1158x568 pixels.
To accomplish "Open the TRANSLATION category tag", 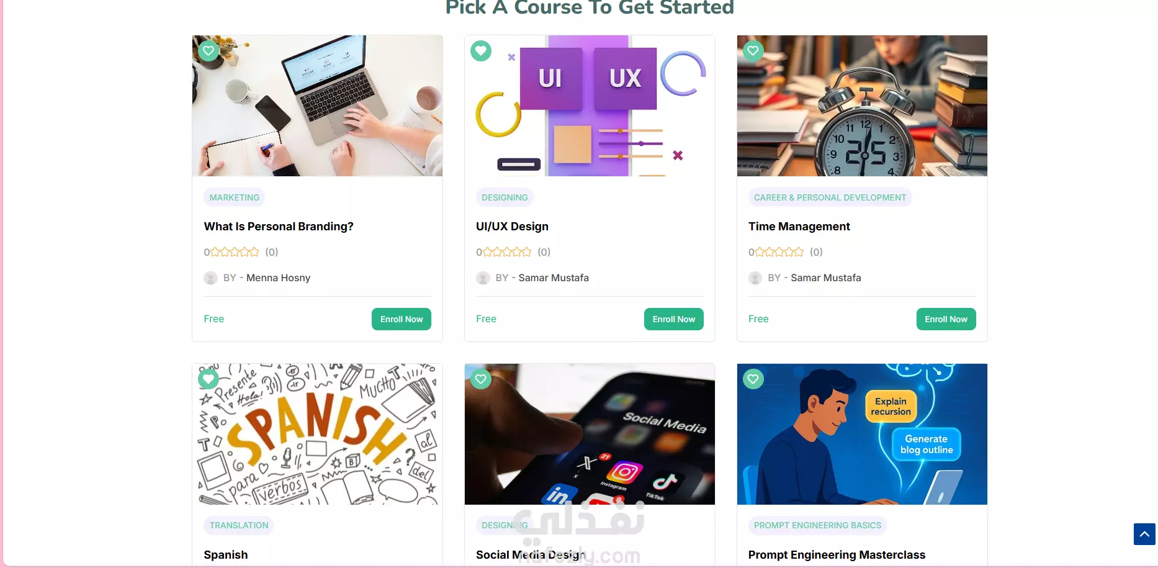I will tap(239, 525).
